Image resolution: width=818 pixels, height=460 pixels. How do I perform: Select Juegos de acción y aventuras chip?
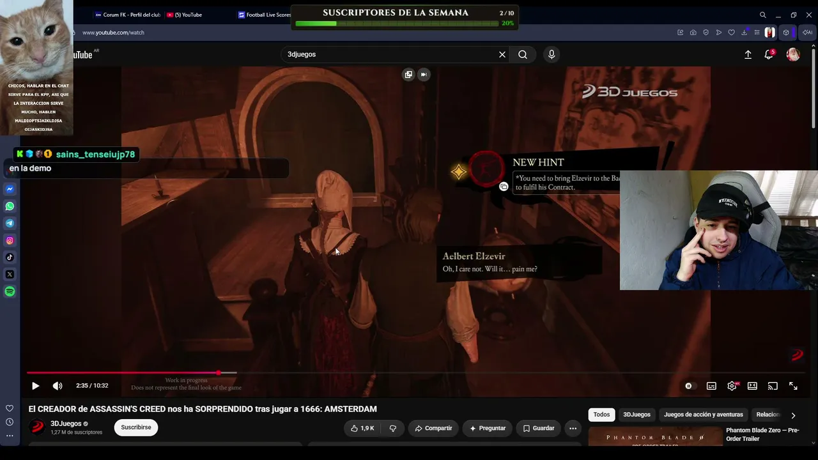click(x=703, y=415)
